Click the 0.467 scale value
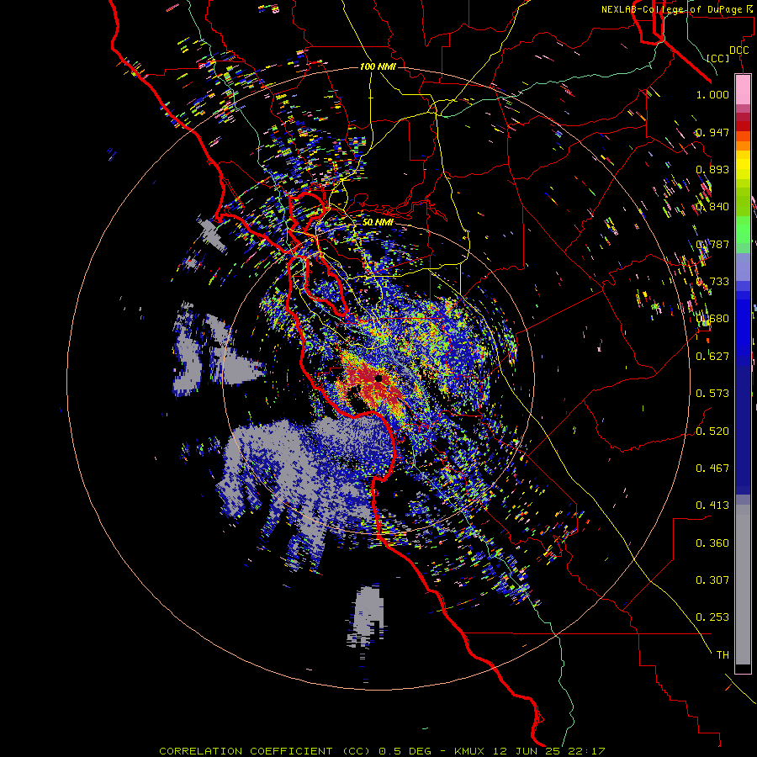757x757 pixels. click(712, 468)
